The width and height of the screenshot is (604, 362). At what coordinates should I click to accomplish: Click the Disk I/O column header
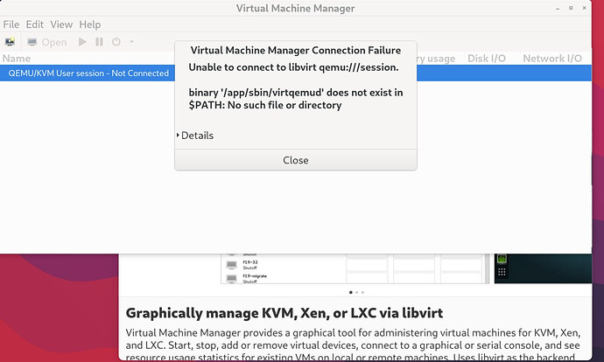click(x=486, y=59)
